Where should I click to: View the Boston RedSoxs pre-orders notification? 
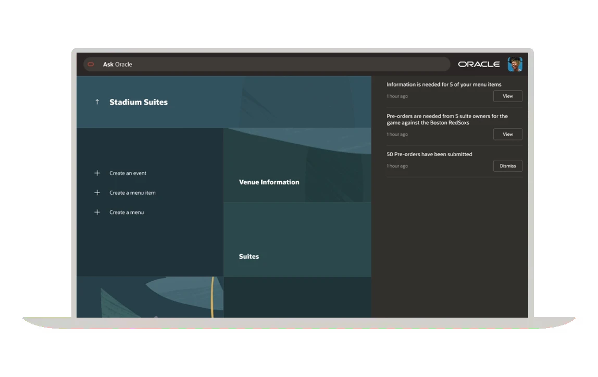click(507, 134)
